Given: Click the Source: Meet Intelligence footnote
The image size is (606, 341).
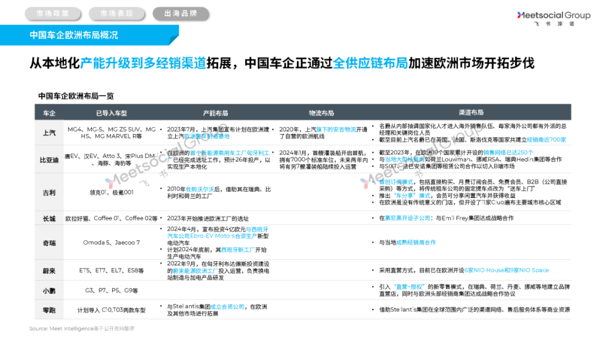Looking at the screenshot, I should pyautogui.click(x=81, y=329).
